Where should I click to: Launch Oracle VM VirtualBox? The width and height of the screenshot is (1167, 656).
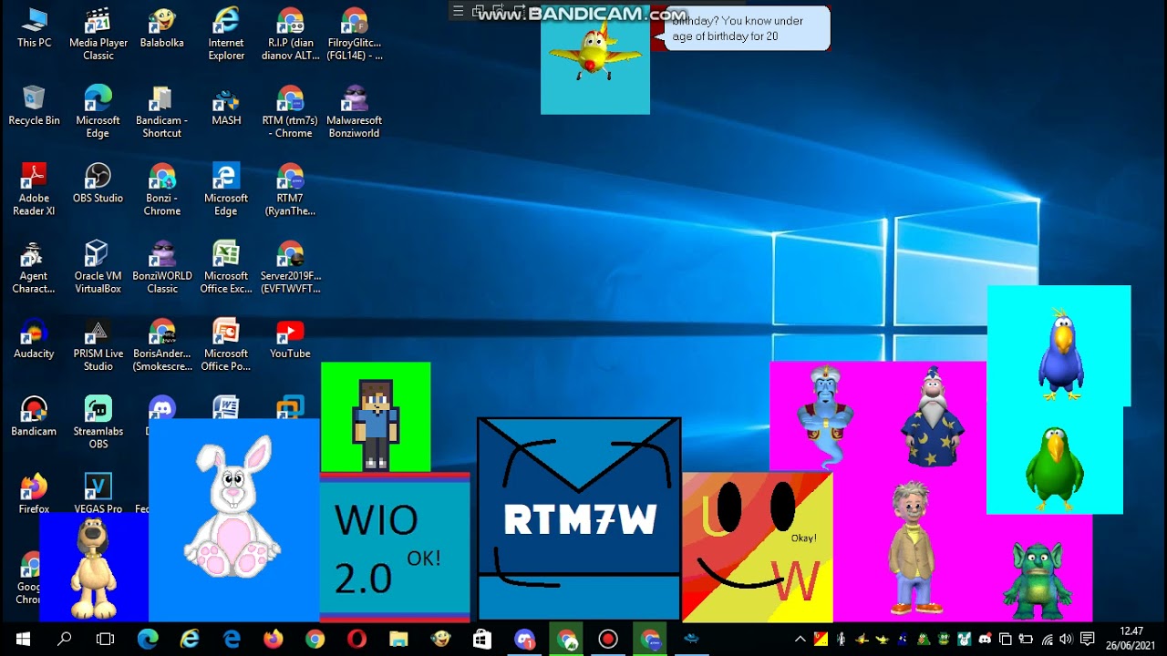[98, 267]
